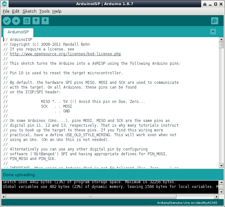This screenshot has width=225, height=207.
Task: Click the editor scrollbar down arrow
Action: (x=221, y=166)
